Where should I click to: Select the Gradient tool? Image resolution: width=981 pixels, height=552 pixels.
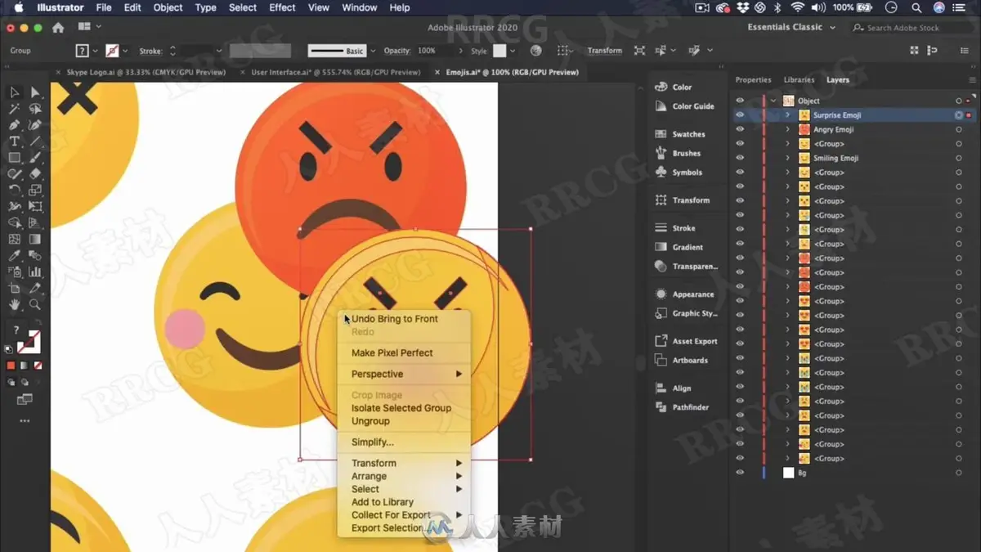point(35,240)
